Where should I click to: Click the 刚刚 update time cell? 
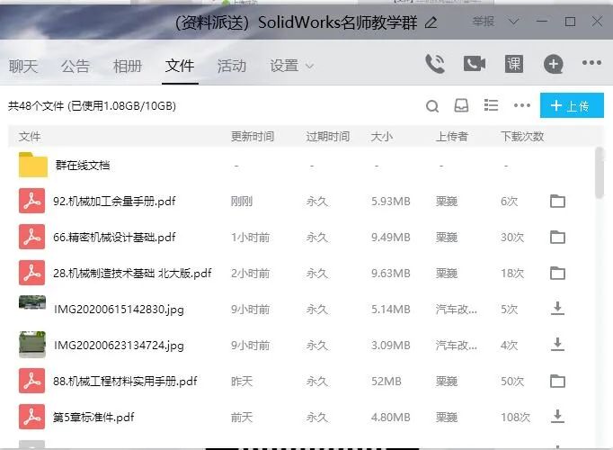pyautogui.click(x=242, y=201)
